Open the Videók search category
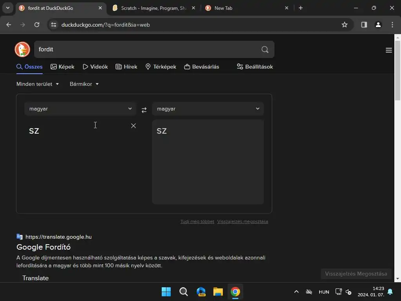401x301 pixels. click(x=95, y=67)
